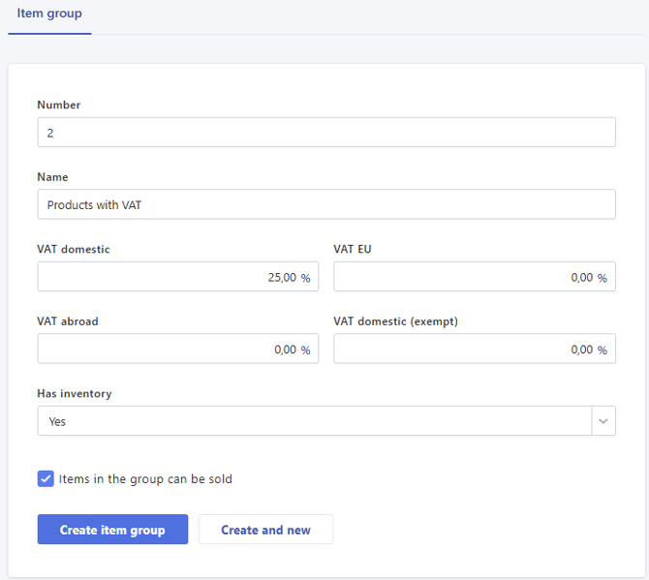Click the VAT domestic label

point(74,249)
